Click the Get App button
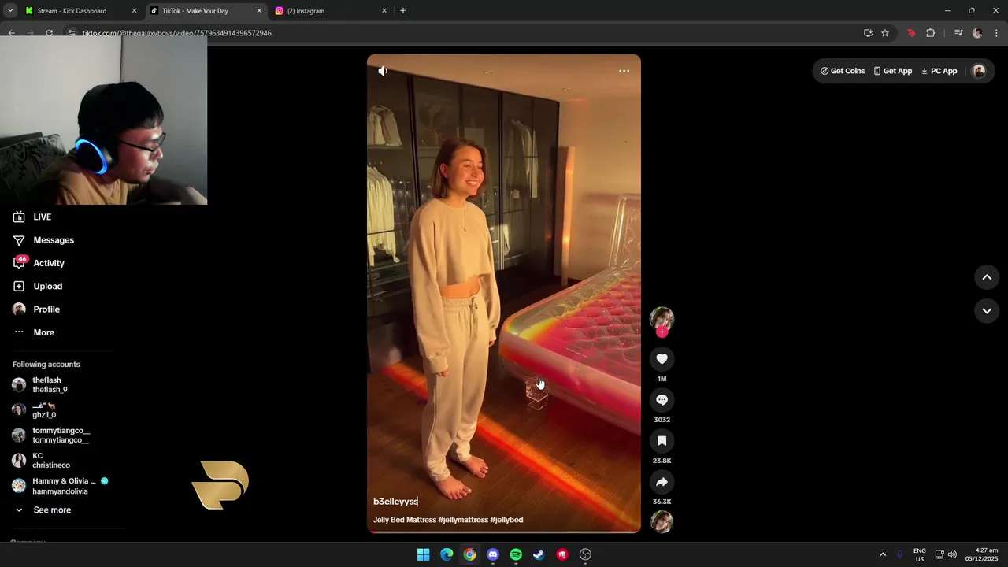This screenshot has width=1008, height=567. click(893, 71)
